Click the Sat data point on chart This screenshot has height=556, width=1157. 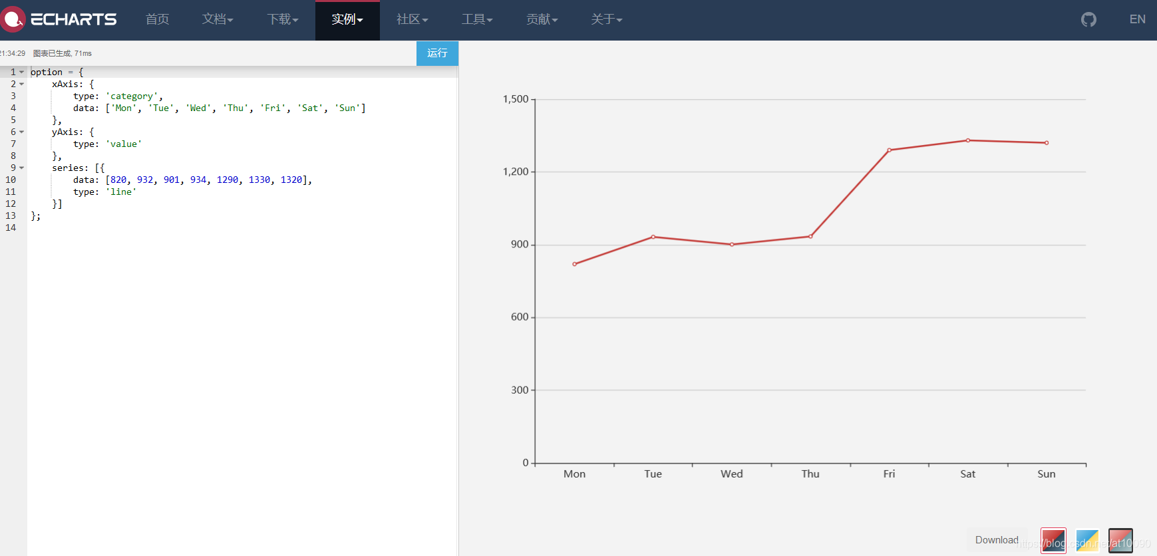968,140
